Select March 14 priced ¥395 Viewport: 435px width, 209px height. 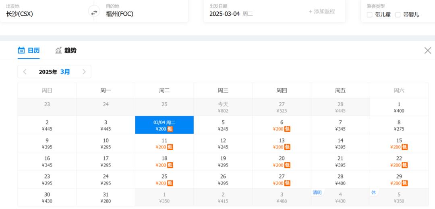tap(340, 143)
